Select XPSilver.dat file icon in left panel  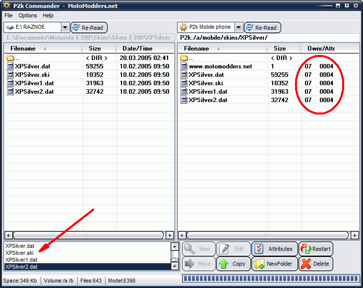tap(10, 66)
